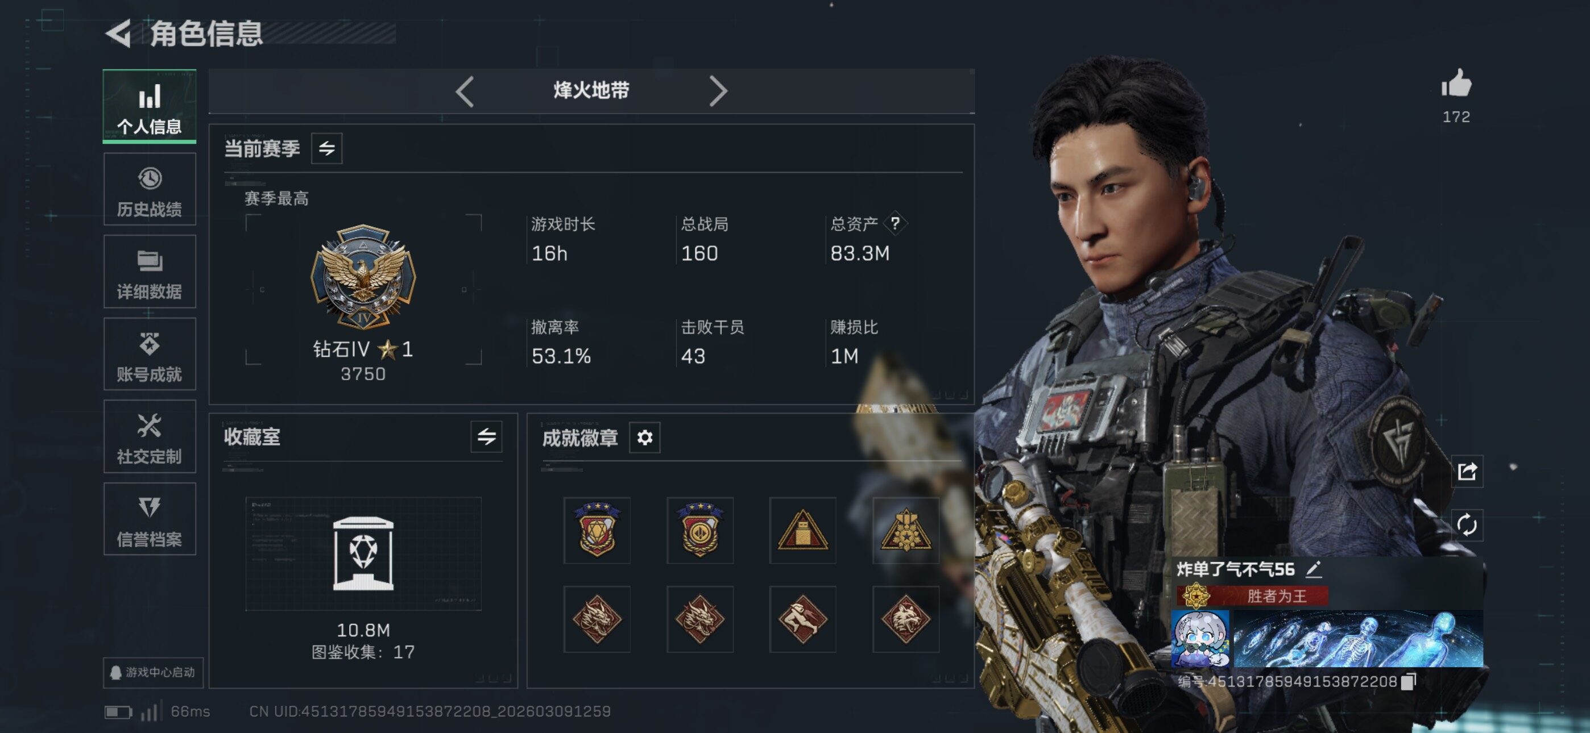Switch to next mode with right chevron
This screenshot has width=1590, height=733.
(718, 91)
